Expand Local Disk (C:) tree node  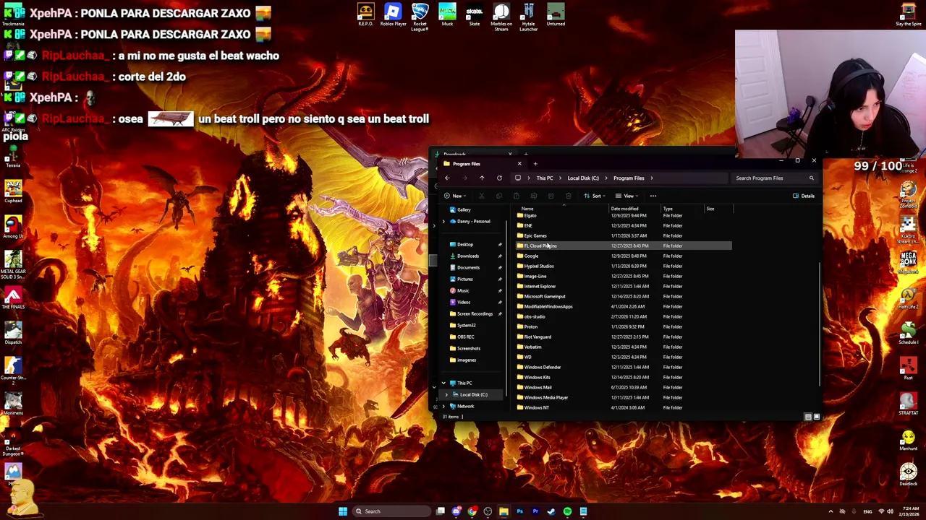(x=447, y=395)
